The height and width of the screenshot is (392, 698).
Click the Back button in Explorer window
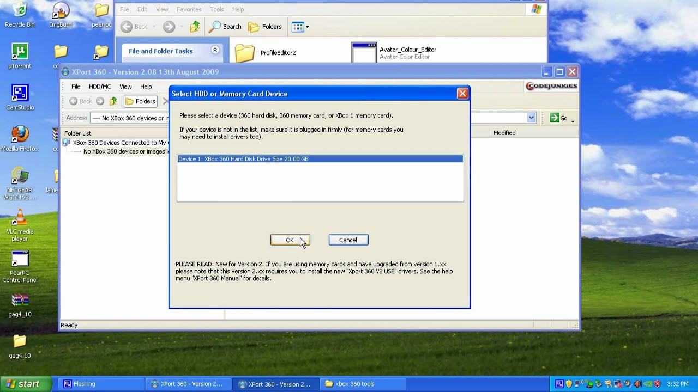(x=134, y=27)
